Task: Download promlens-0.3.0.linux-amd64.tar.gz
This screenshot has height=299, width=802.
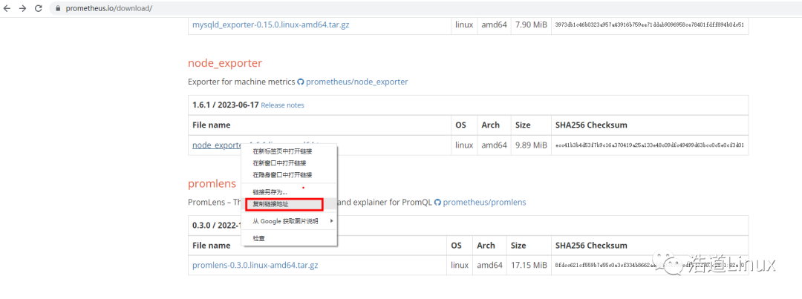Action: (255, 266)
